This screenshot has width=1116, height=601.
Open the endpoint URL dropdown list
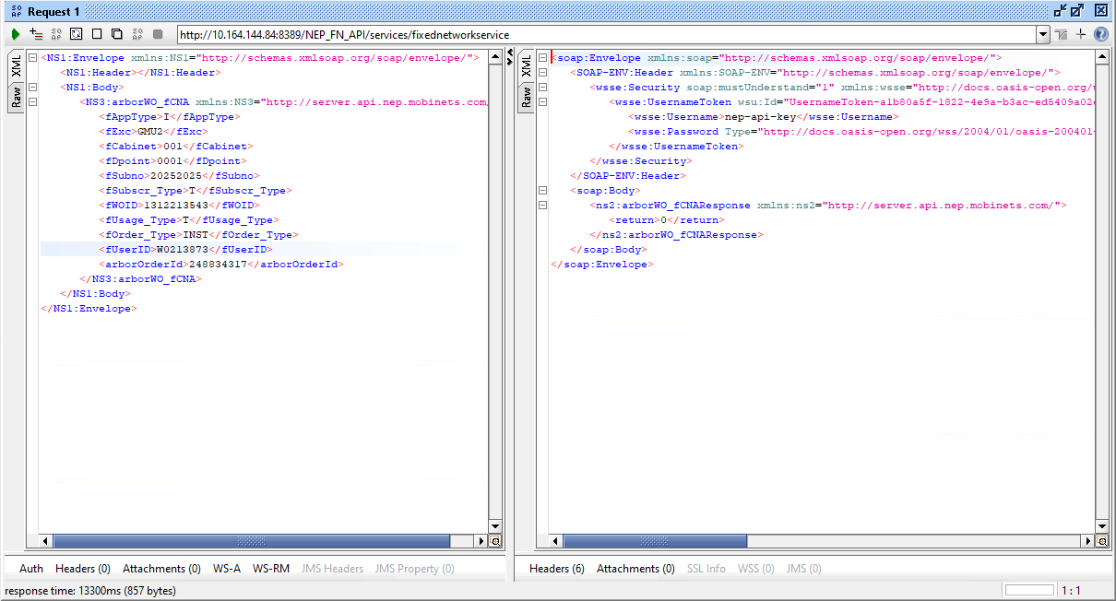click(1043, 35)
